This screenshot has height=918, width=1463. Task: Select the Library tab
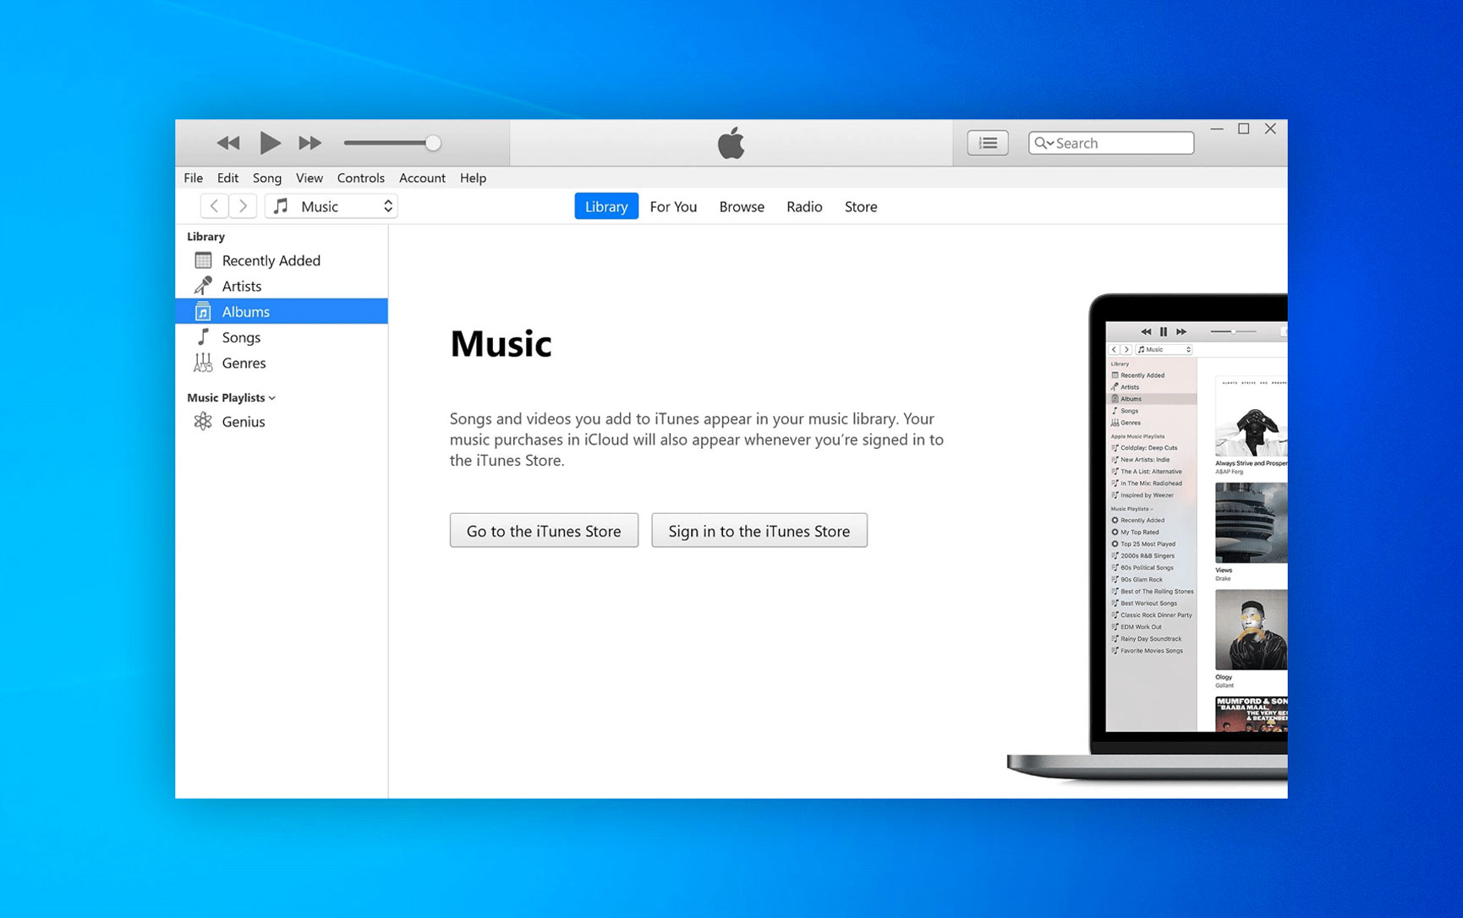[x=606, y=206]
